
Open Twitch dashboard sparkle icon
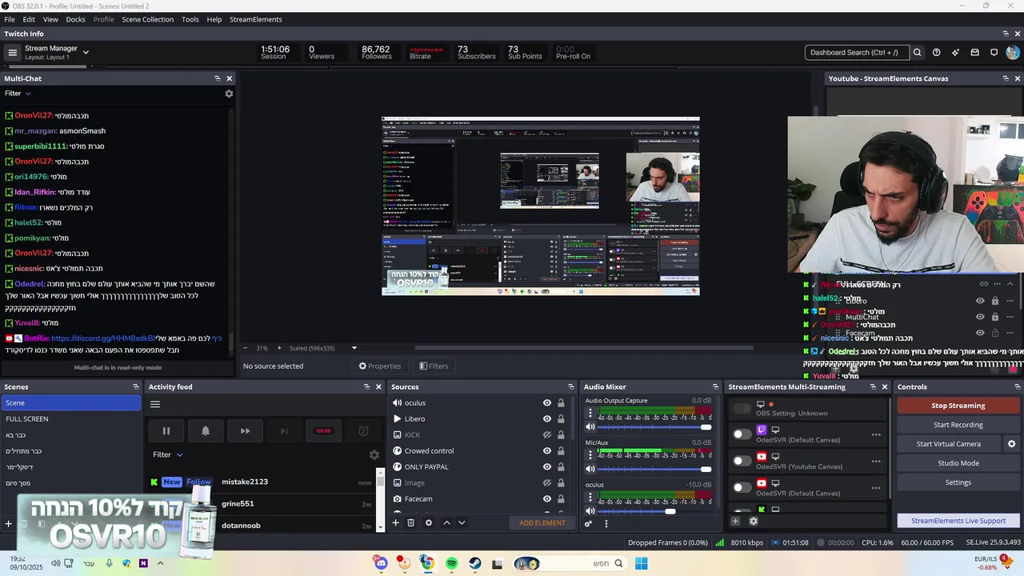[x=955, y=53]
